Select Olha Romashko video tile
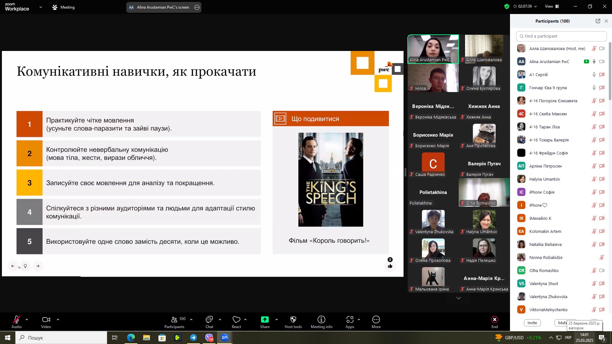This screenshot has width=612, height=344. [484, 192]
